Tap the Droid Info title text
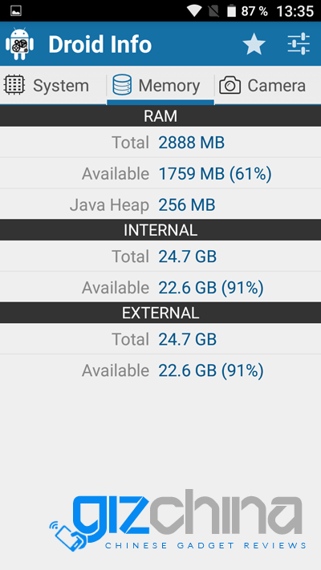Screen dimensions: 321x570 coord(100,44)
